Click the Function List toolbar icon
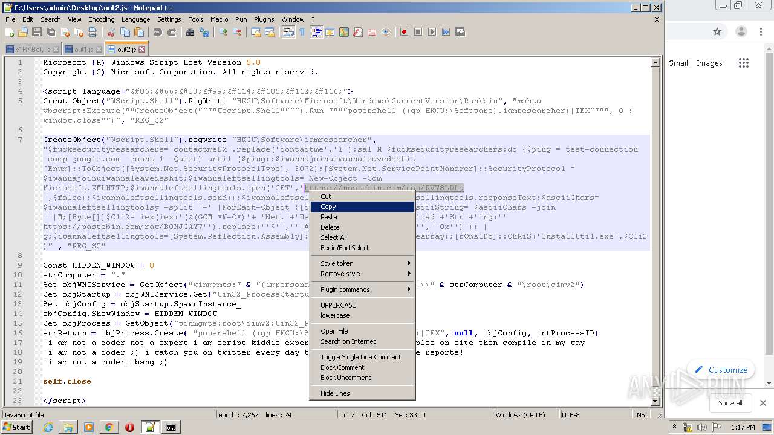The width and height of the screenshot is (774, 435). point(358,32)
